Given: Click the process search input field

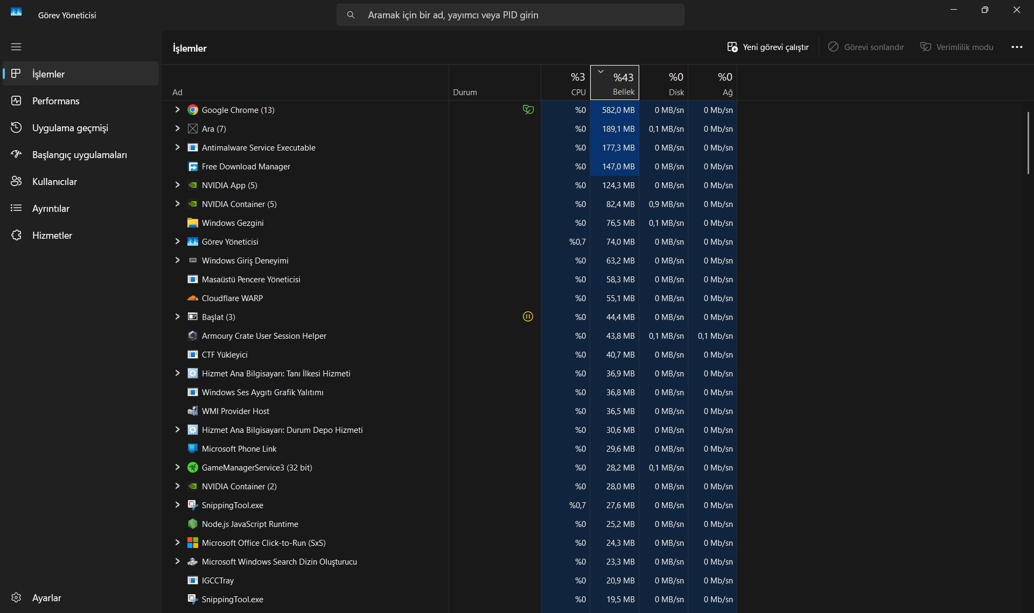Looking at the screenshot, I should coord(511,15).
